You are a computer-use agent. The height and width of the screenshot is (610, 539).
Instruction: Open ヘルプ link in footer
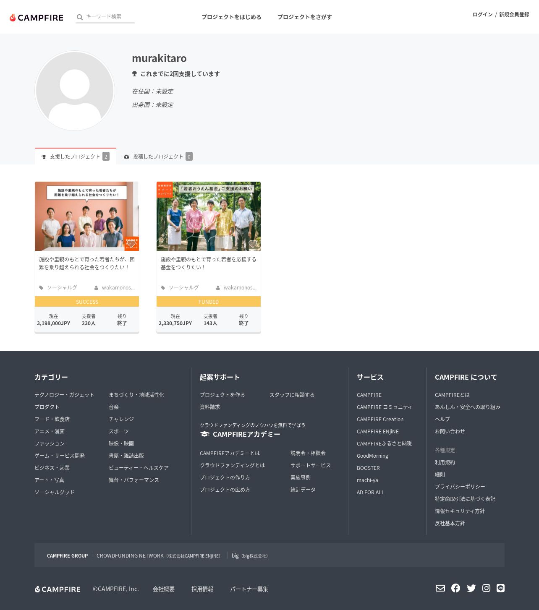[x=442, y=419]
